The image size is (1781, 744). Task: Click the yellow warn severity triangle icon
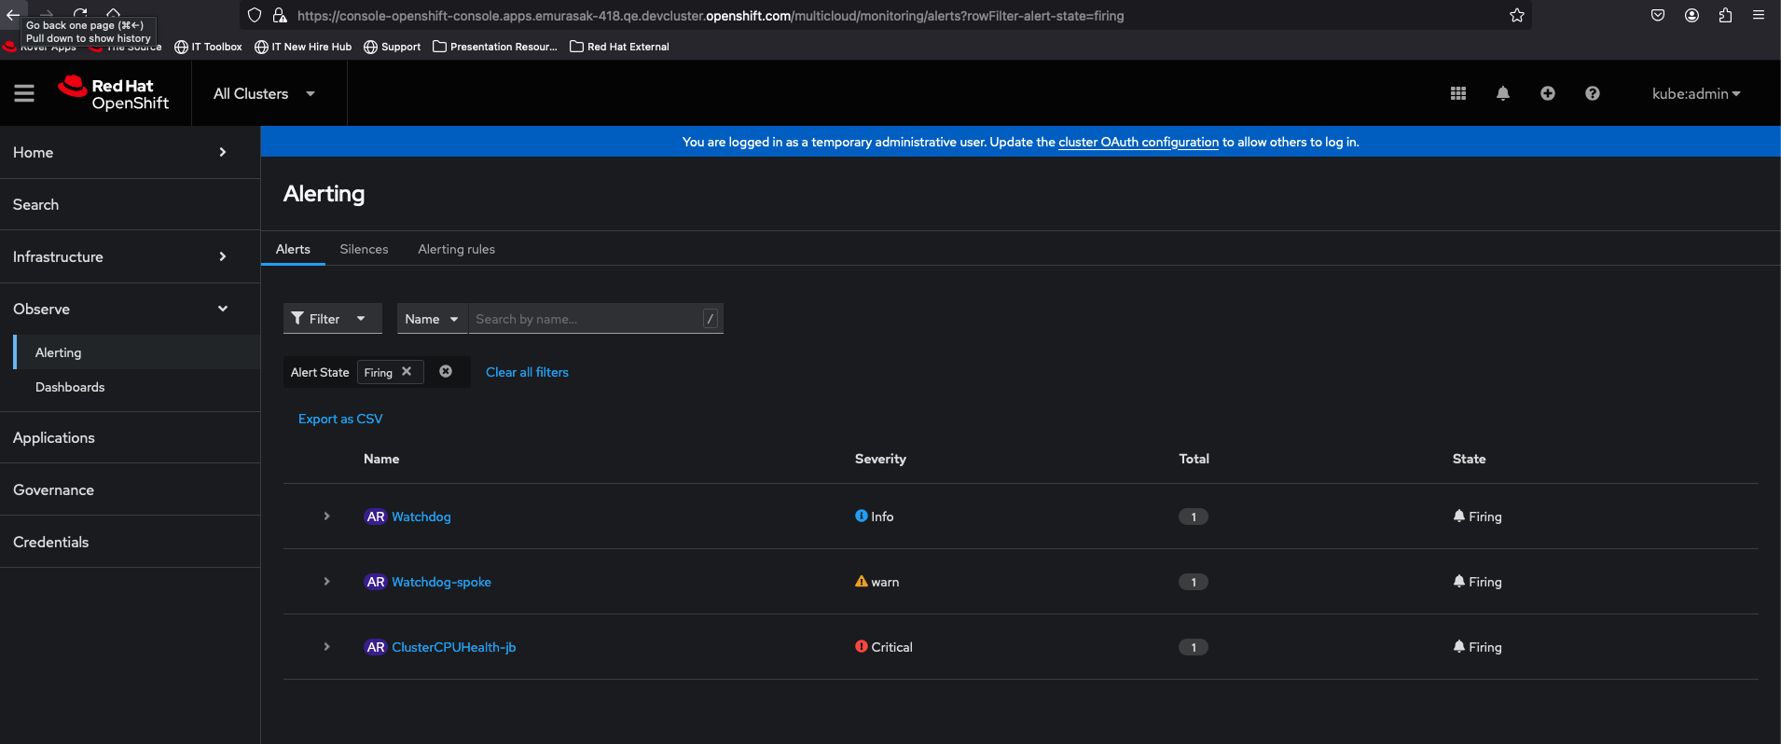click(x=862, y=581)
